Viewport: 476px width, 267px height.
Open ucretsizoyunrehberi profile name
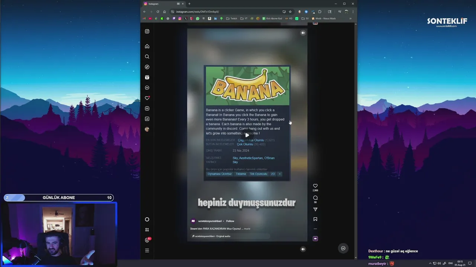210,221
